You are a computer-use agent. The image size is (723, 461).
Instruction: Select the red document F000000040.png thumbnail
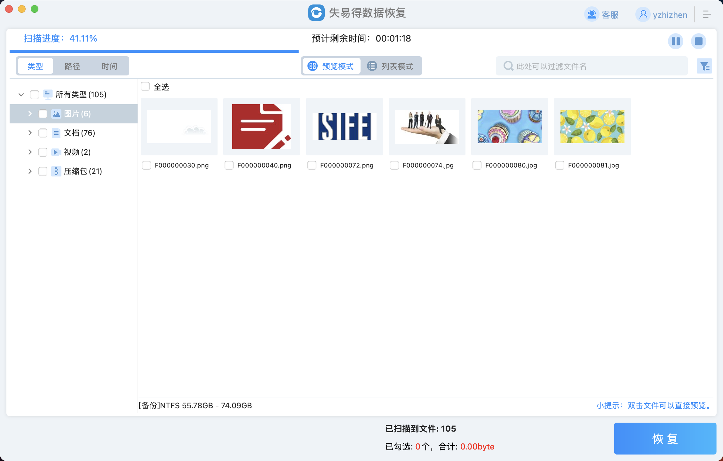click(x=262, y=127)
